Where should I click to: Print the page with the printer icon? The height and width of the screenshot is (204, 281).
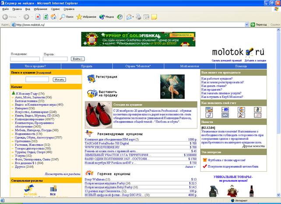coord(138,17)
